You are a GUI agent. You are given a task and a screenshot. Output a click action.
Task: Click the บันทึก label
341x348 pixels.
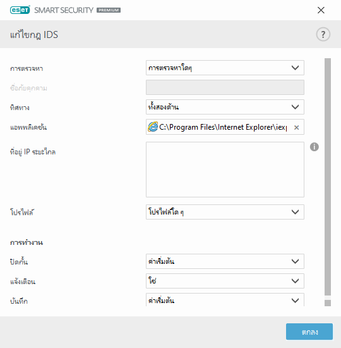click(19, 301)
